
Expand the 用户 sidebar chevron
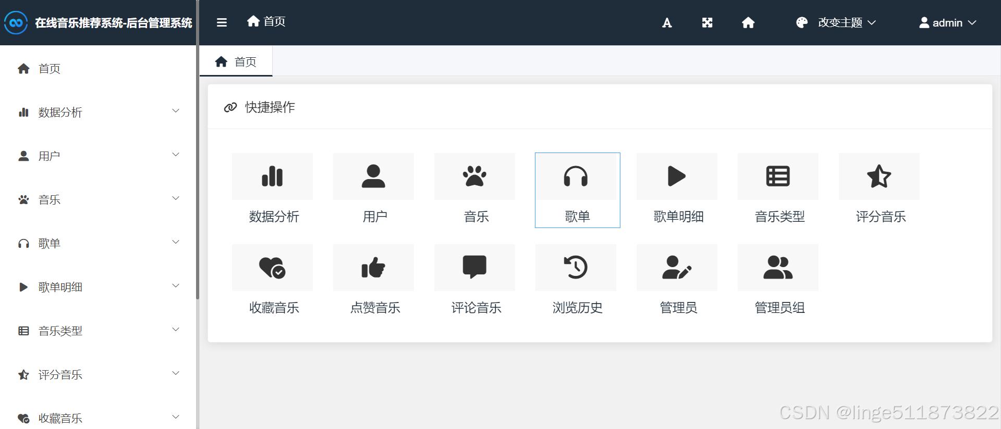176,155
